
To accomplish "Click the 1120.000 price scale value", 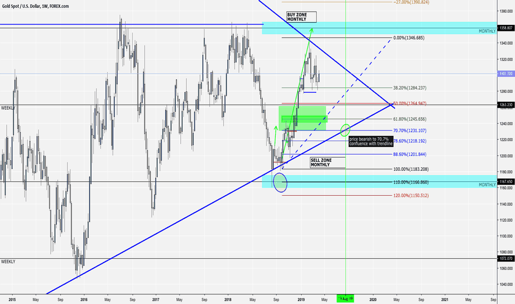I will 506,220.
